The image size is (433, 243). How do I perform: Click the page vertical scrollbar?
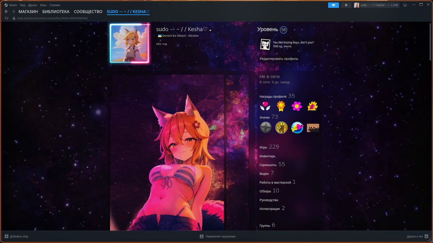[x=430, y=41]
